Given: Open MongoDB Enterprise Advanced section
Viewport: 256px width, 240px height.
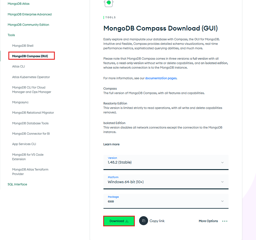Looking at the screenshot, I should 29,14.
